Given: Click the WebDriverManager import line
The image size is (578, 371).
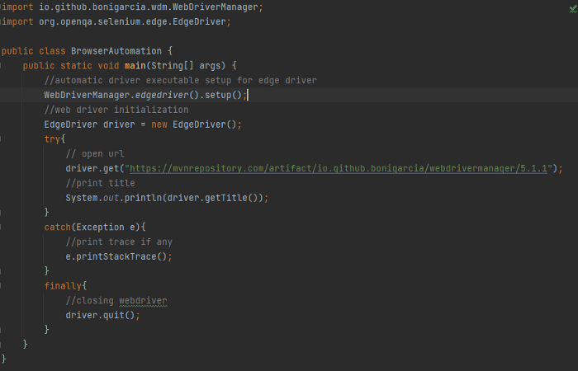Looking at the screenshot, I should (131, 7).
